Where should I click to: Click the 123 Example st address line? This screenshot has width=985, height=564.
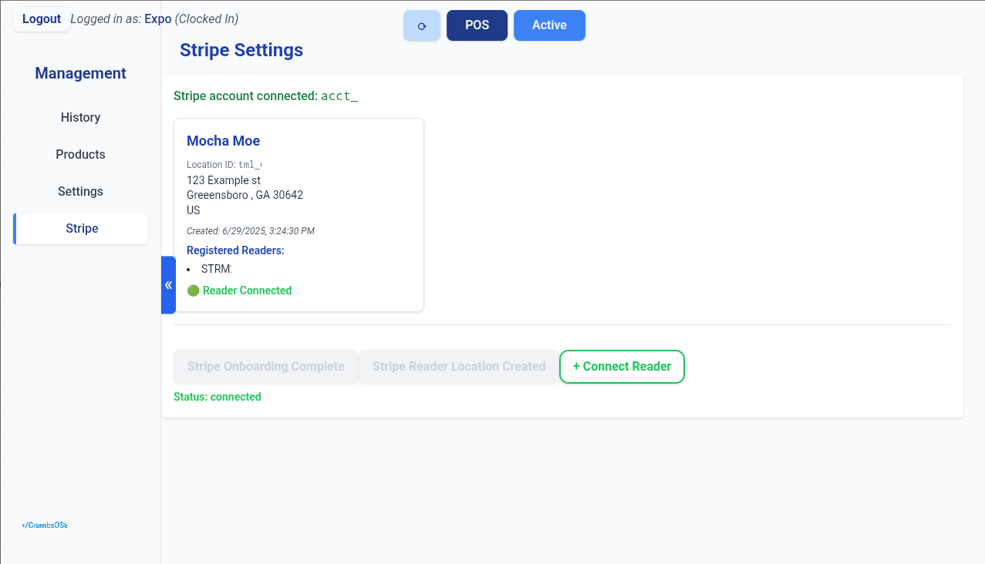click(224, 180)
